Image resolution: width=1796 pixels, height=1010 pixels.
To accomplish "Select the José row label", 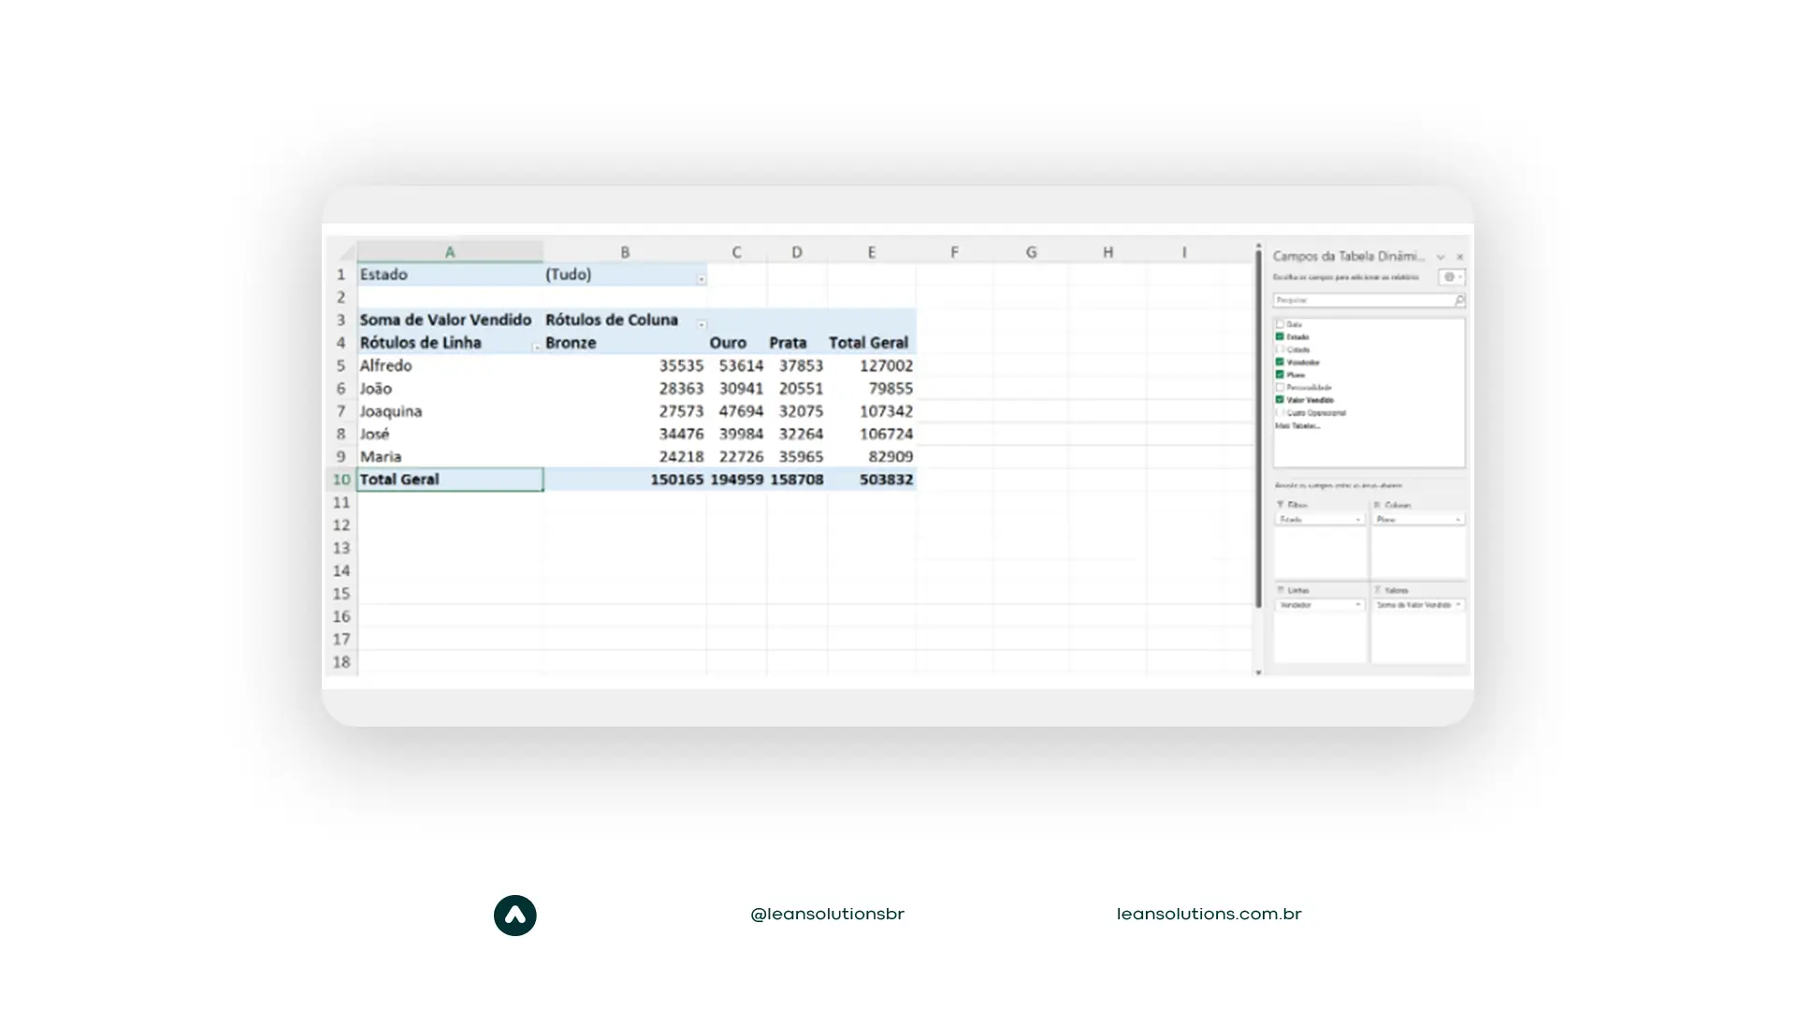I will (374, 434).
